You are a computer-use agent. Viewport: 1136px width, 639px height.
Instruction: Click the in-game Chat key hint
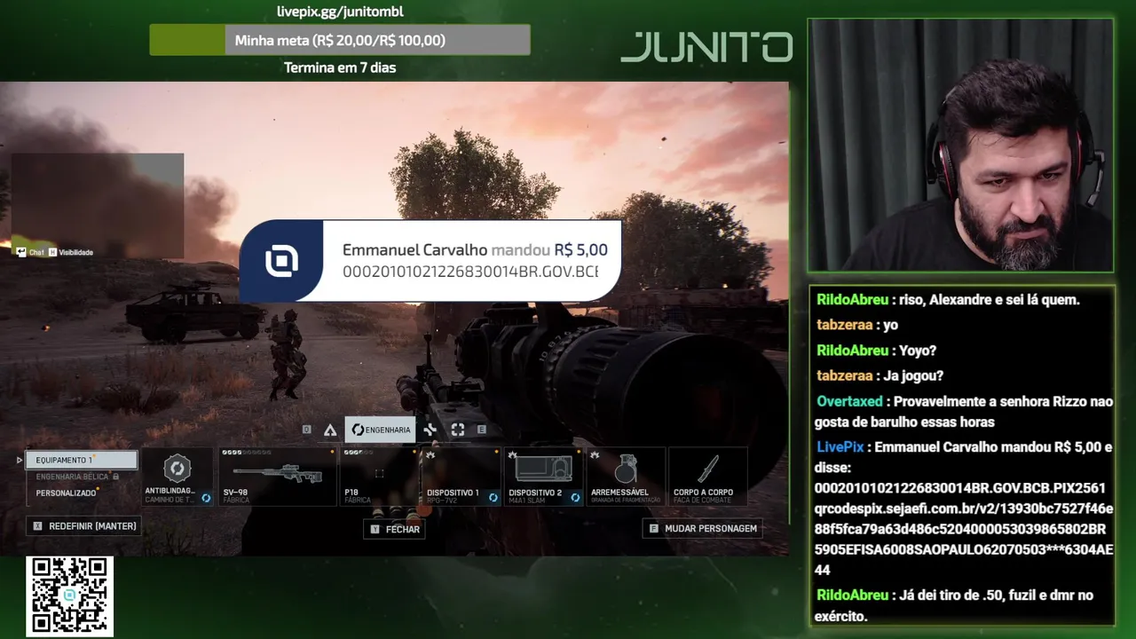click(x=30, y=252)
